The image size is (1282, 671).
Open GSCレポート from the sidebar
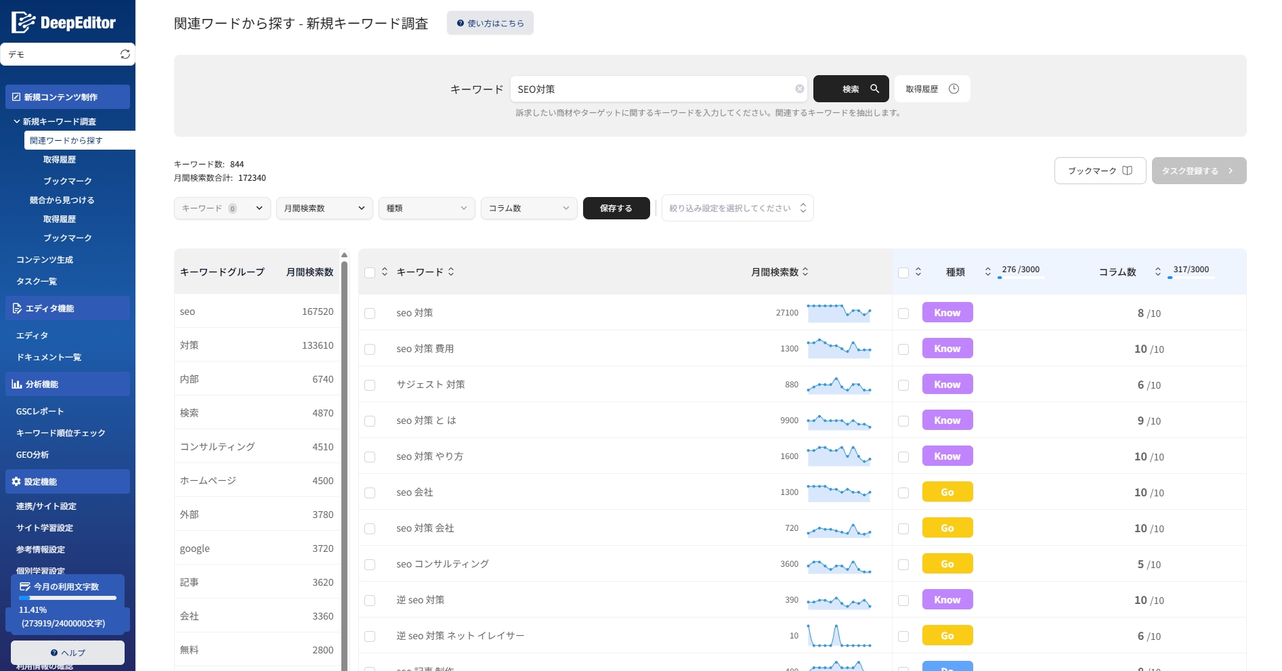39,411
